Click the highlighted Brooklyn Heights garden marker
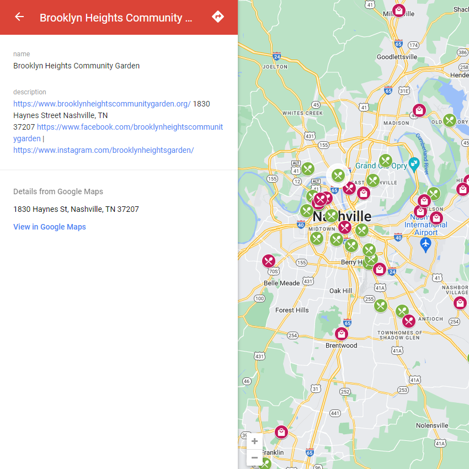 [x=338, y=175]
